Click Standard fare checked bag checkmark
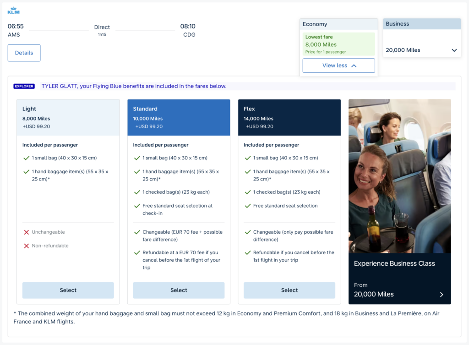This screenshot has height=345, width=469. [137, 192]
